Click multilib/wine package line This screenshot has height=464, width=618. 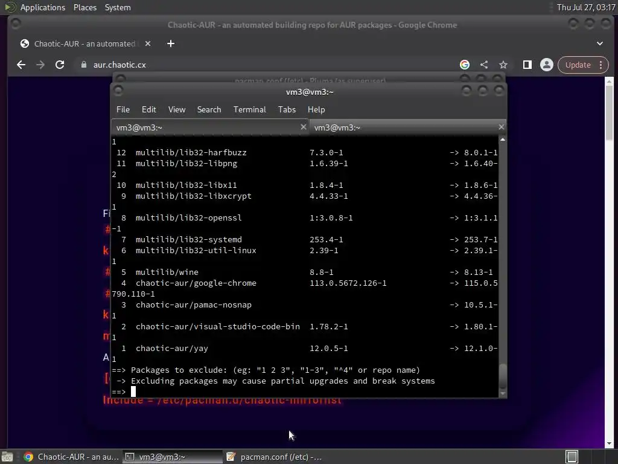click(x=305, y=272)
